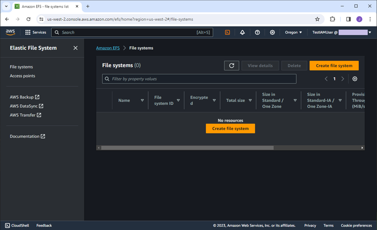Open Cookie preferences in the footer

[356, 226]
